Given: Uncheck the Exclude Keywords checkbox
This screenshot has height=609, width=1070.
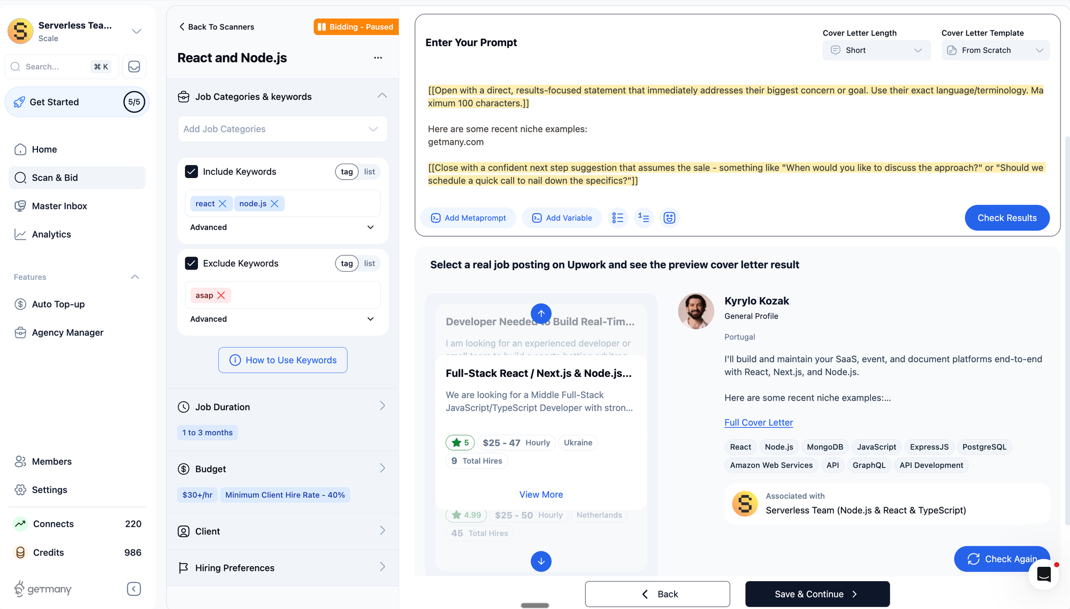Looking at the screenshot, I should [192, 263].
